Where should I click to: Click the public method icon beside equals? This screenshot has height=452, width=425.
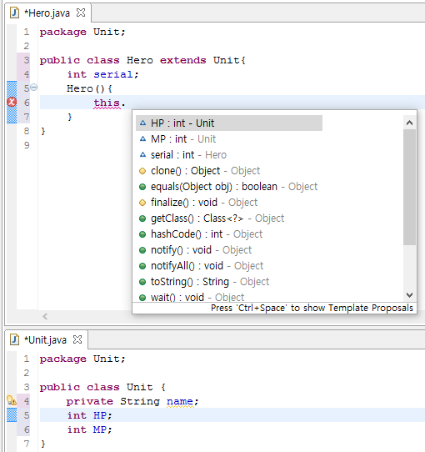pos(142,187)
